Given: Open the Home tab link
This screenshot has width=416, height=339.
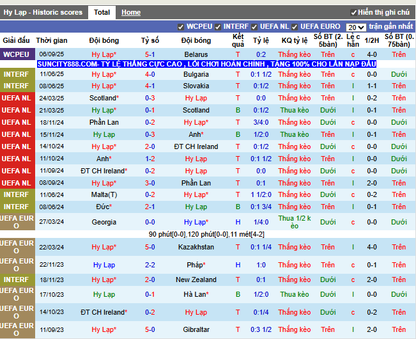Looking at the screenshot, I should point(131,13).
